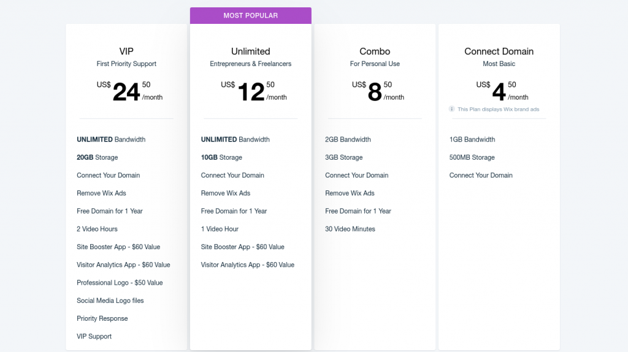Click '1 Video Hour' in Unlimited plan
The width and height of the screenshot is (628, 352).
click(220, 229)
